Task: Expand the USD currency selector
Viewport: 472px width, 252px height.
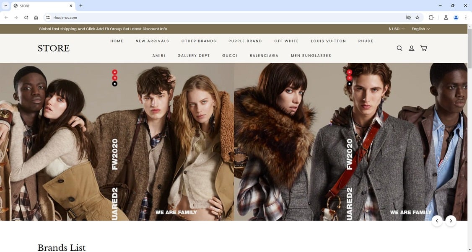Action: 397,29
